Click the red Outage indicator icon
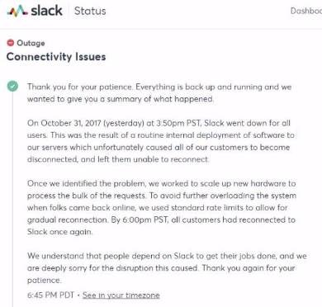322x307 pixels. pyautogui.click(x=11, y=43)
